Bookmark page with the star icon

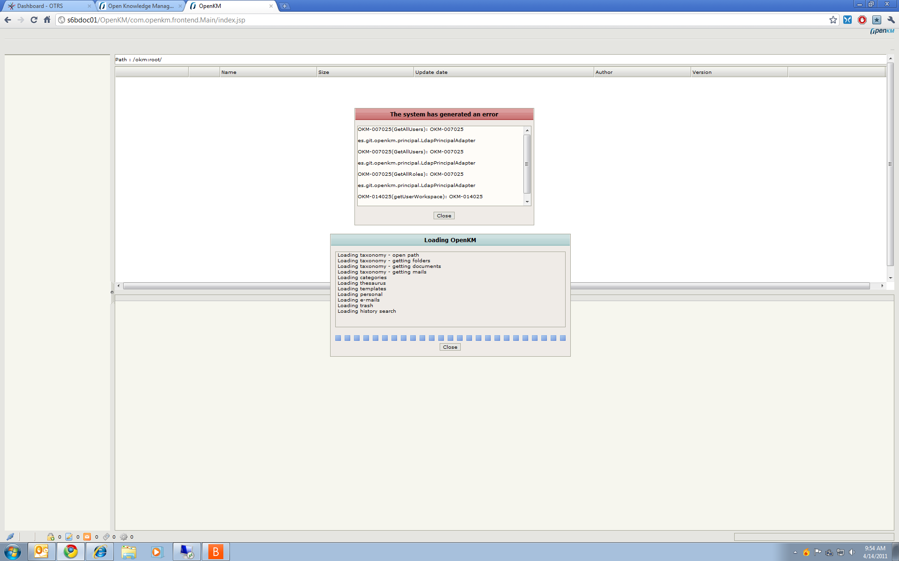click(833, 20)
